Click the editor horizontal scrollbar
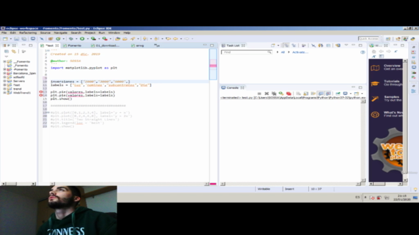The width and height of the screenshot is (419, 235). tap(130, 184)
